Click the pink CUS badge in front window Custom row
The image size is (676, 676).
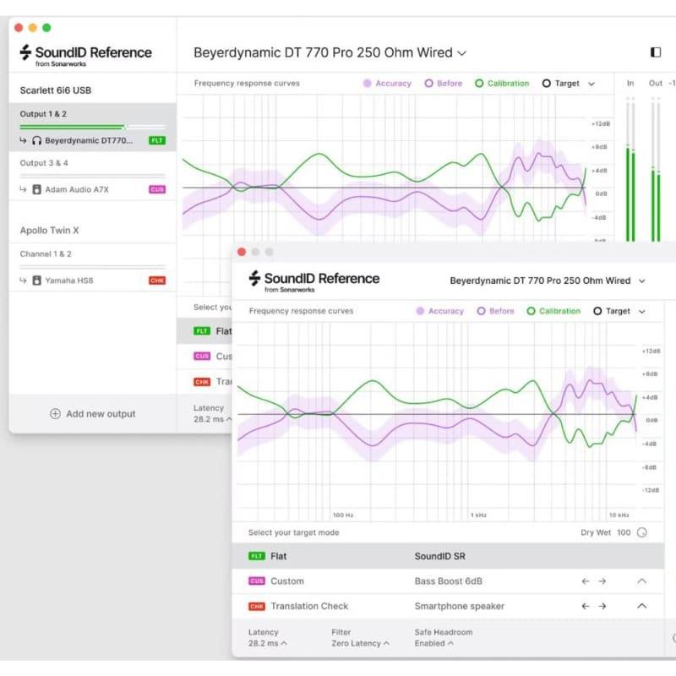click(257, 581)
